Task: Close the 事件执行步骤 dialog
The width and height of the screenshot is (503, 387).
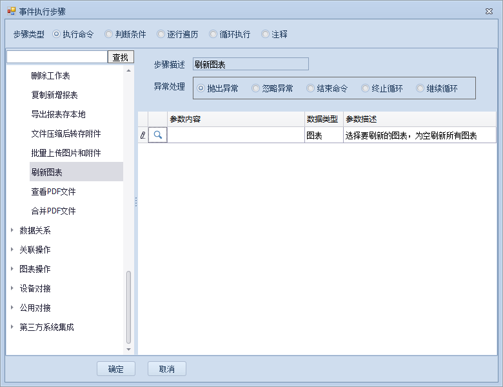Action: [488, 11]
